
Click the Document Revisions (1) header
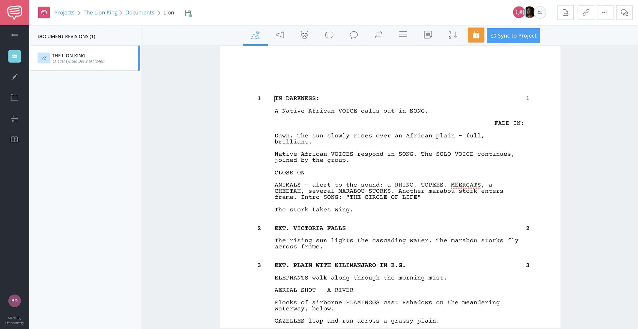(x=66, y=36)
